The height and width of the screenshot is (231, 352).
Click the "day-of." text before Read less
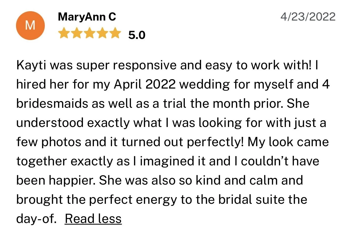[x=37, y=219]
